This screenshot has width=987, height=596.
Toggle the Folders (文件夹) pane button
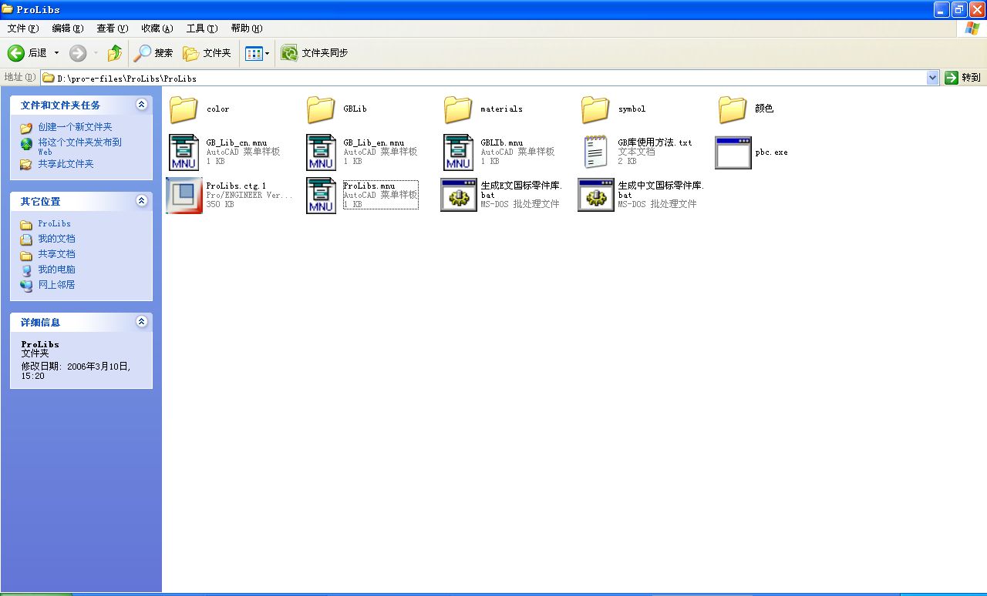(207, 53)
